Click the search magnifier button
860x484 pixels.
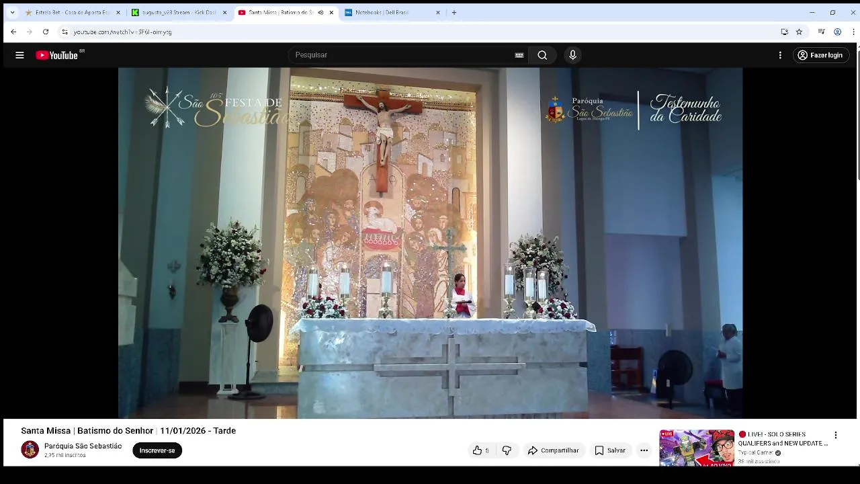(542, 55)
